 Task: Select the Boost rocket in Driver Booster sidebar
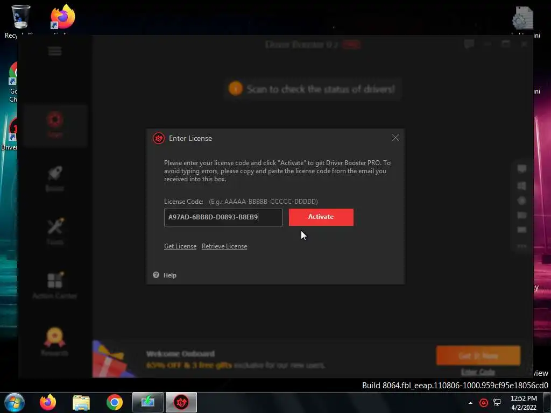point(55,179)
